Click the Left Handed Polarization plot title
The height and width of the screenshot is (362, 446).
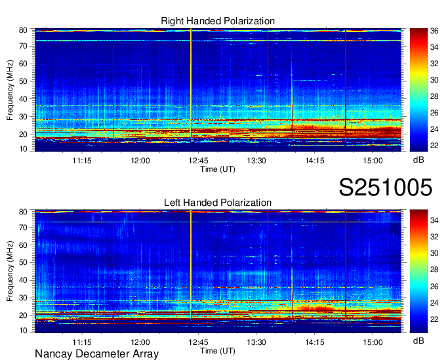[218, 203]
